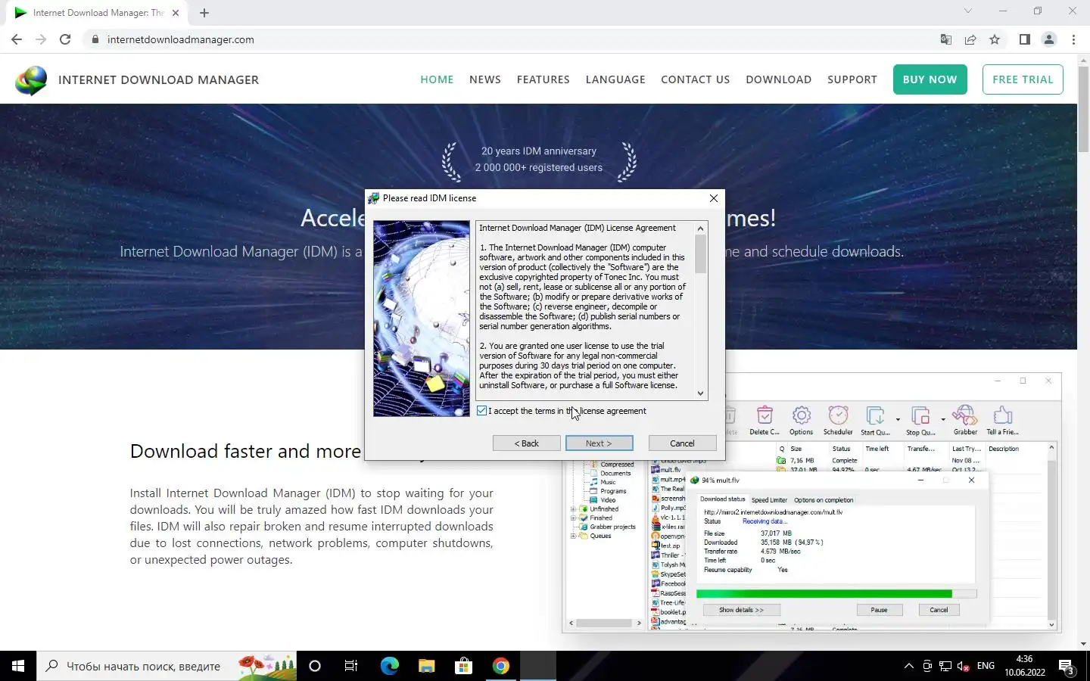Image resolution: width=1090 pixels, height=681 pixels.
Task: Open a new browser tab
Action: pyautogui.click(x=204, y=13)
